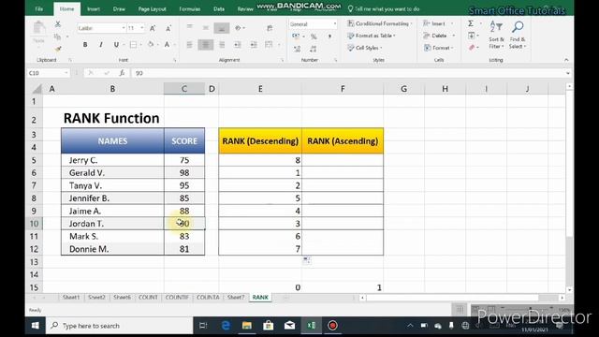Click Decrease Decimal icon
Viewport: 599px width, 337px height.
[314, 49]
